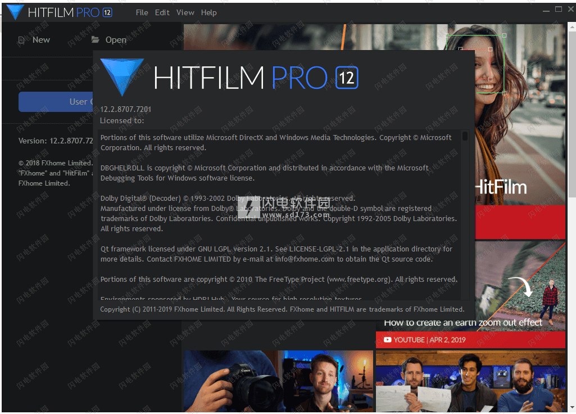
Task: Click the Open project label
Action: tap(116, 40)
